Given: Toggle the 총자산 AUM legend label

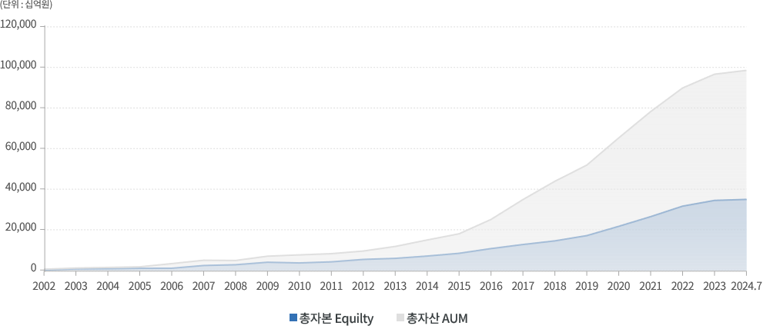Looking at the screenshot, I should (x=437, y=317).
